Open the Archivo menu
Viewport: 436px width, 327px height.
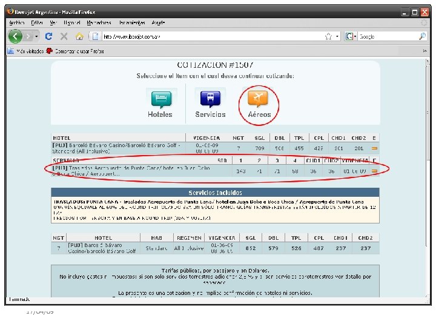click(x=17, y=23)
